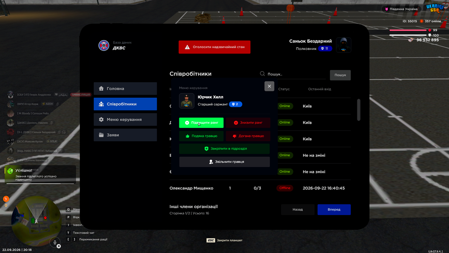Go to the next page with Вперед
Screen dimensions: 449x253
(334, 209)
